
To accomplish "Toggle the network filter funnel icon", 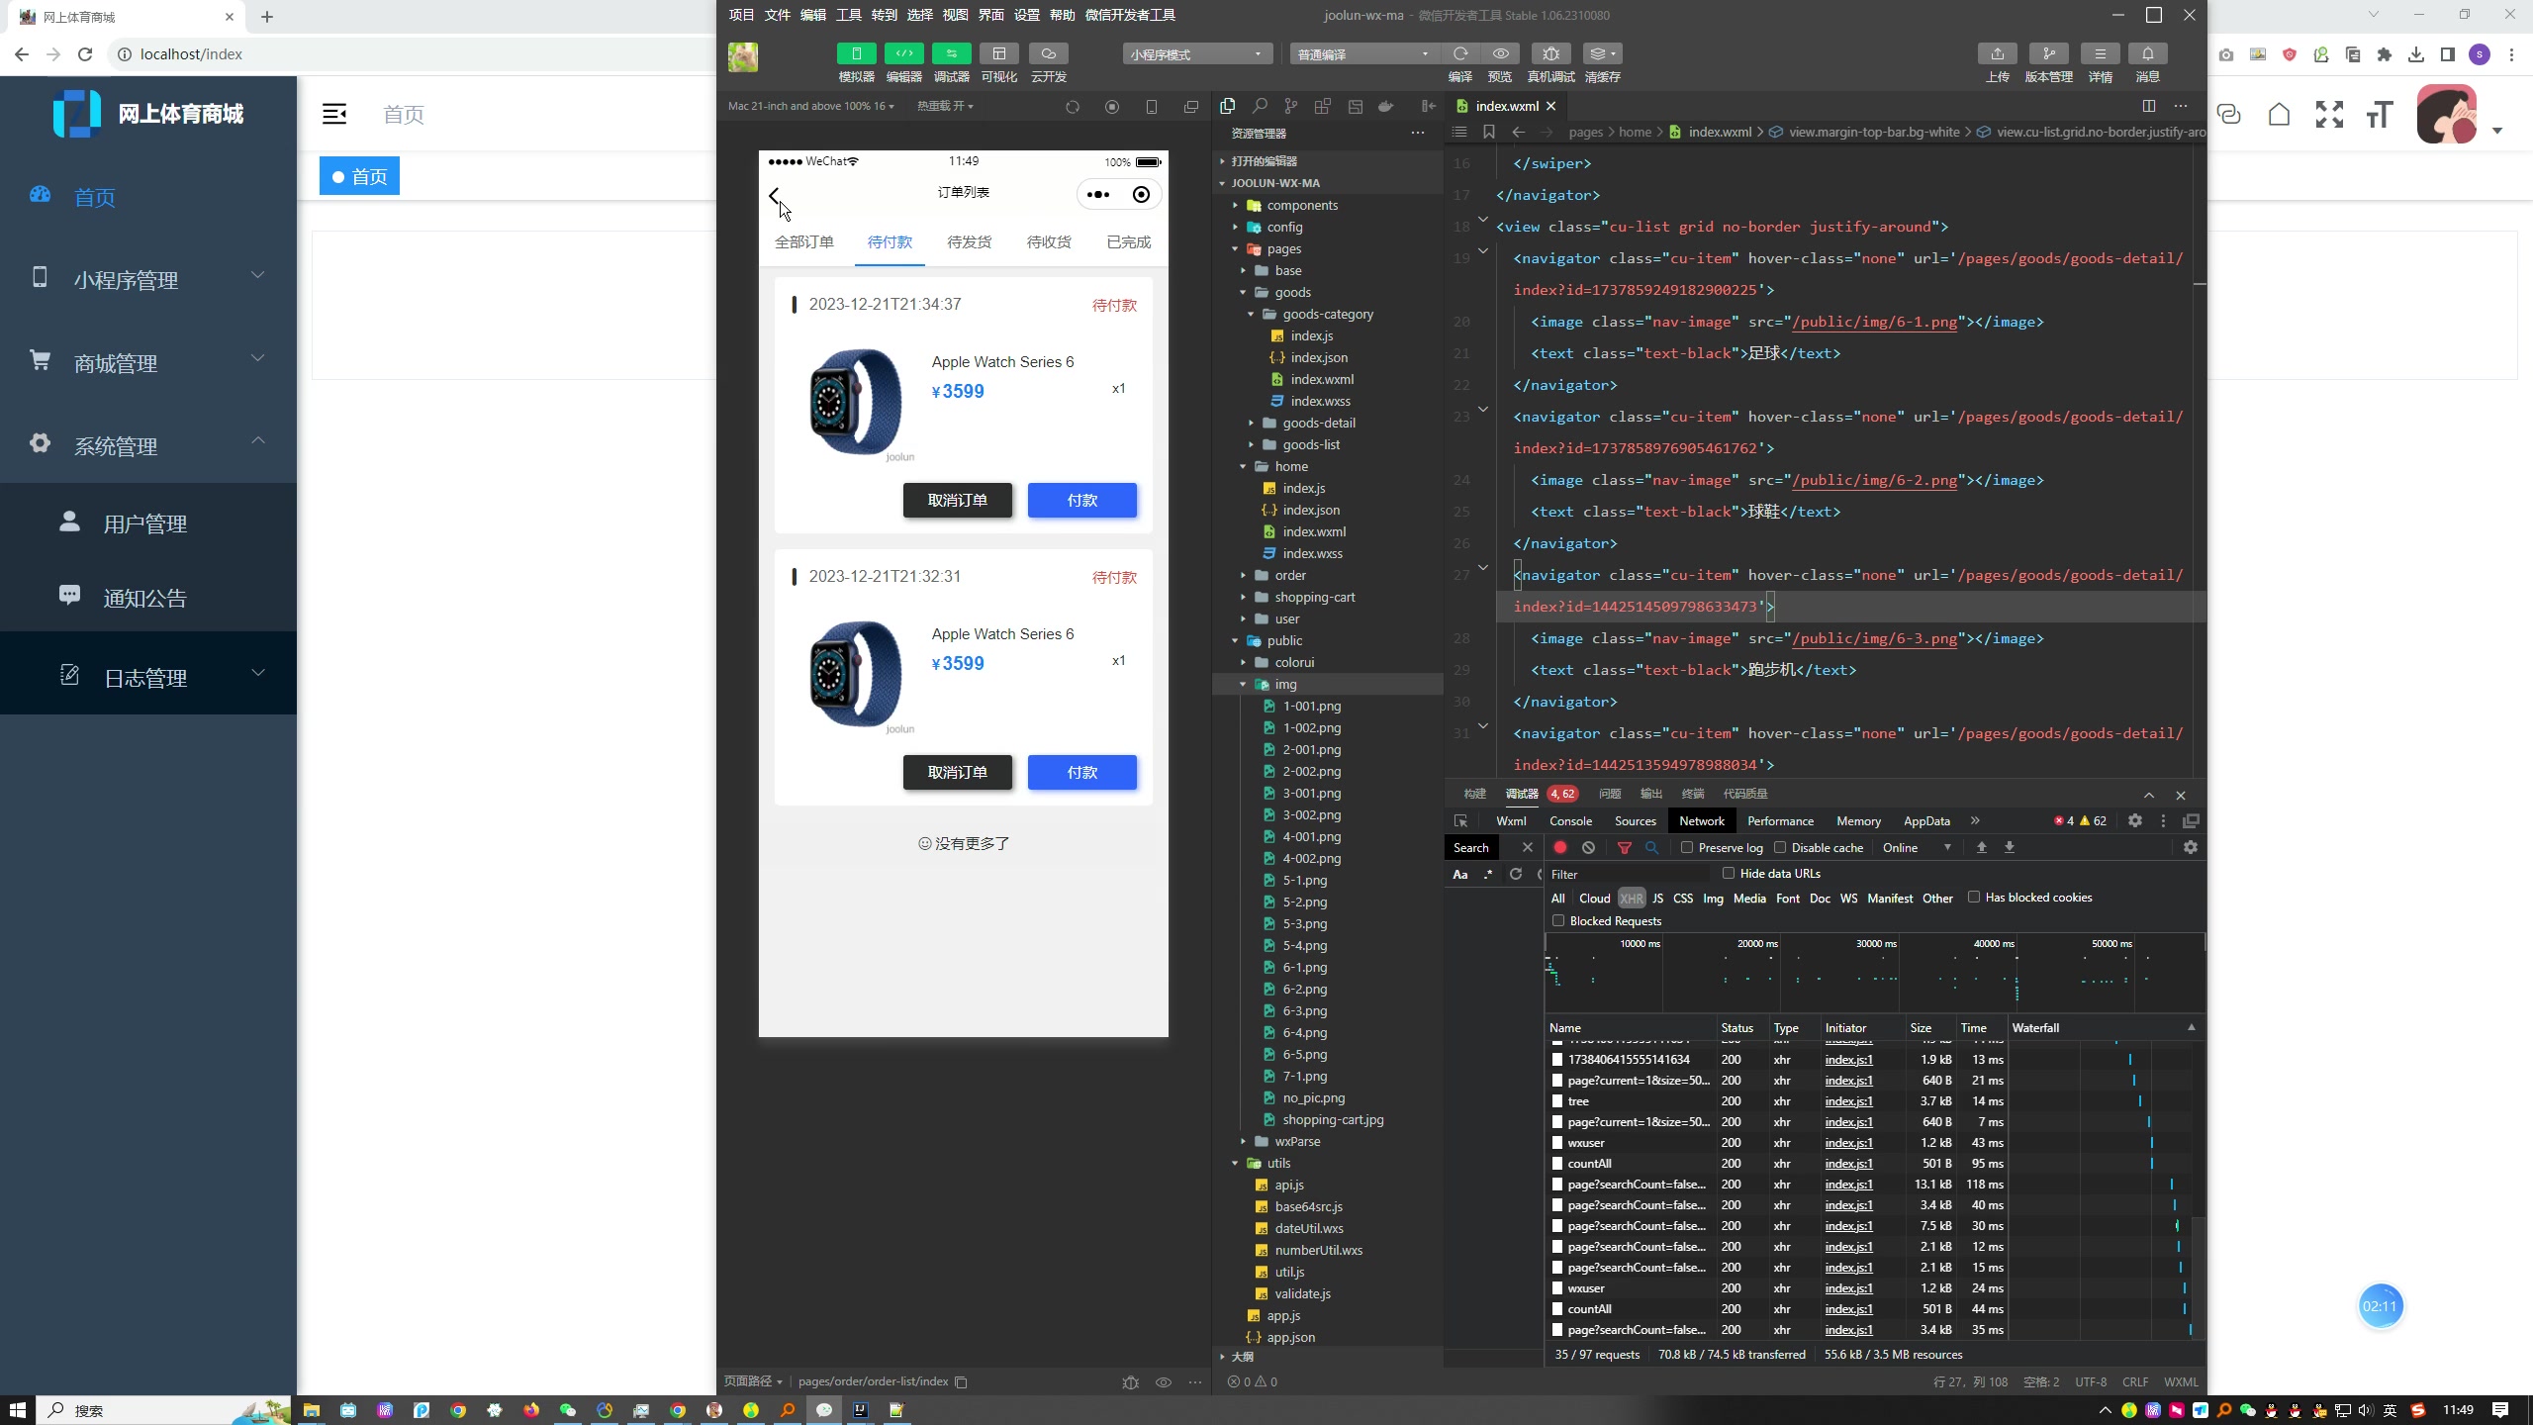I will (1624, 848).
